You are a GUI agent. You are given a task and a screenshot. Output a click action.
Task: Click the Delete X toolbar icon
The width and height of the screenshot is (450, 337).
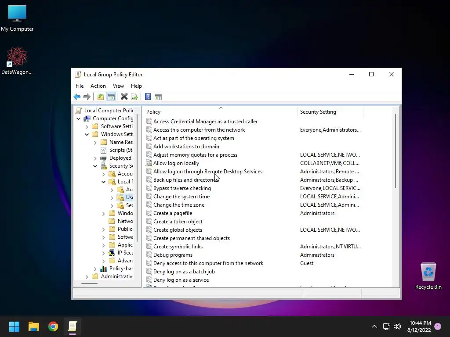pos(124,97)
